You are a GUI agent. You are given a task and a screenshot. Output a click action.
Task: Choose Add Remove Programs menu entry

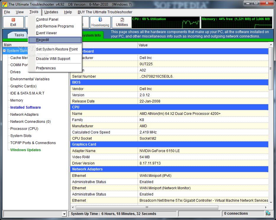[x=55, y=26]
